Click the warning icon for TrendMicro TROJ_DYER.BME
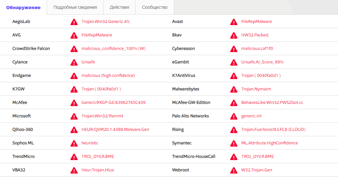The width and height of the screenshot is (338, 177). tap(74, 157)
